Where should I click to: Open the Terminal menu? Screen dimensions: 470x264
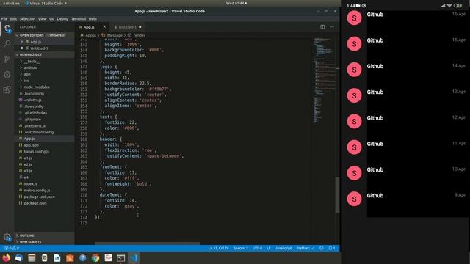point(79,19)
